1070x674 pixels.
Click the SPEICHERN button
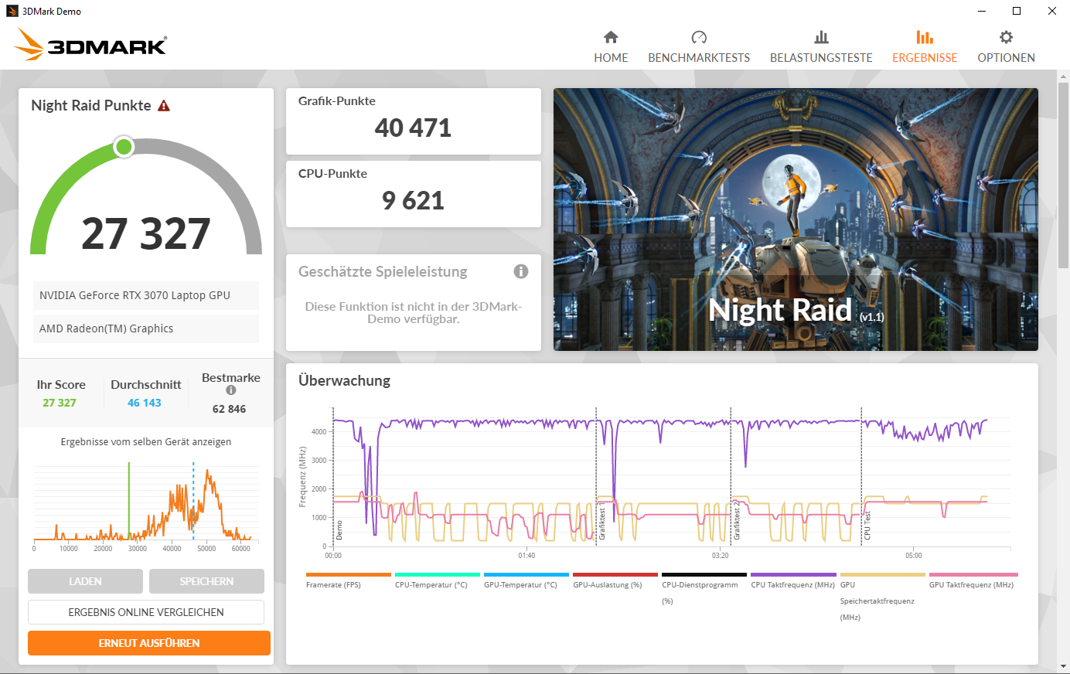206,581
